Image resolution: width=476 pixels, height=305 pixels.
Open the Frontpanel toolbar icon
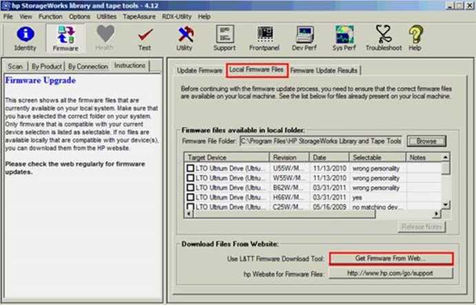click(x=265, y=38)
